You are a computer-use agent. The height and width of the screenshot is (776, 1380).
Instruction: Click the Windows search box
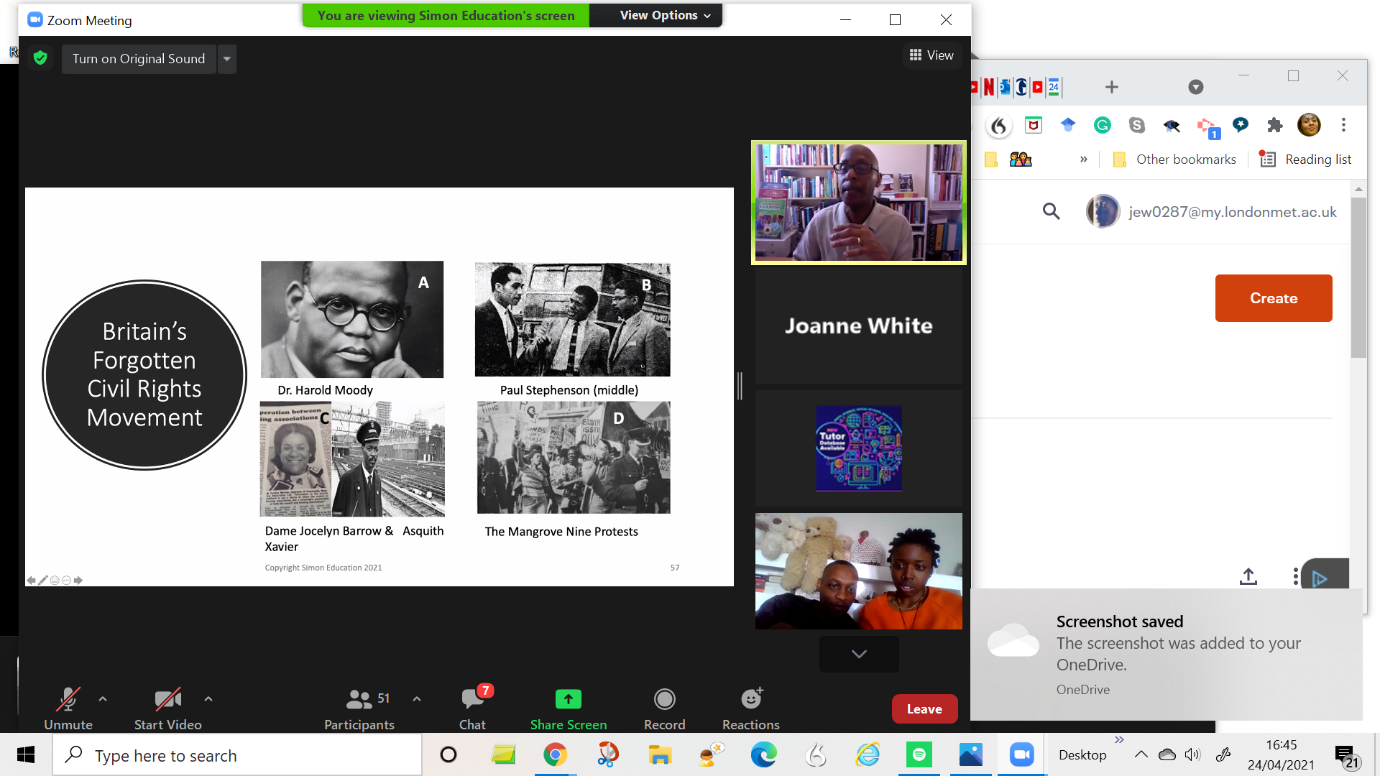(x=237, y=755)
